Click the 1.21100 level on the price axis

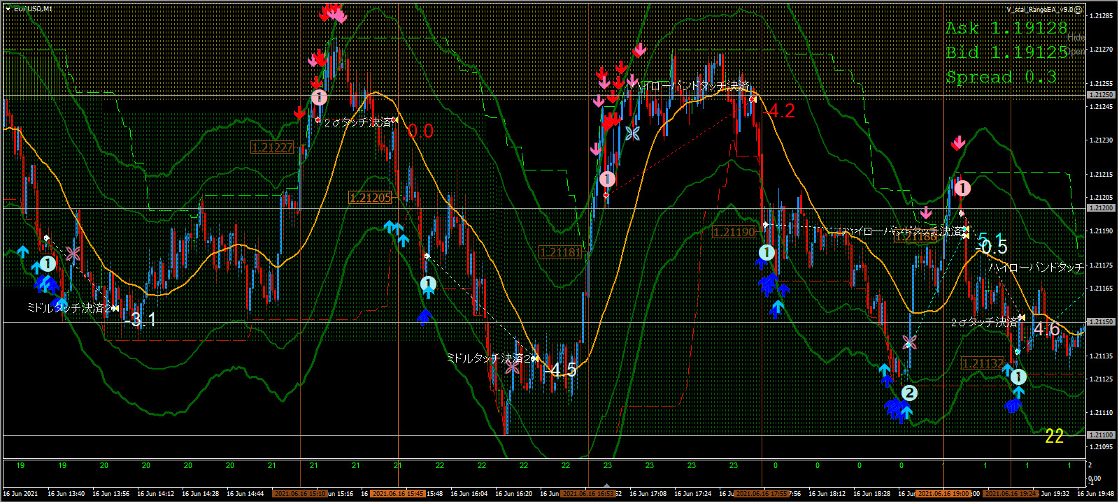[x=1101, y=435]
